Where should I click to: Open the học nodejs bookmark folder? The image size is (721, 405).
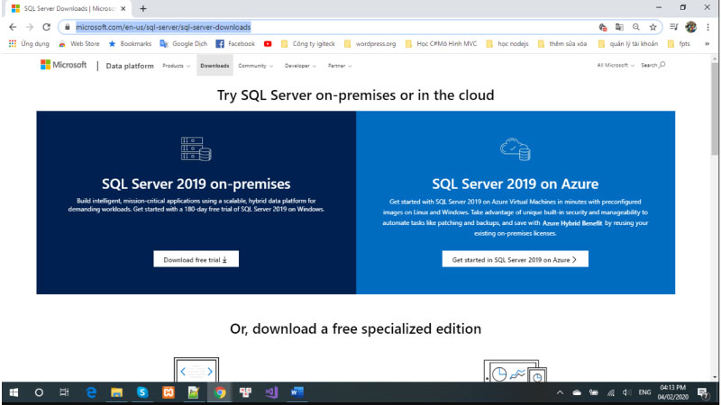coord(507,43)
